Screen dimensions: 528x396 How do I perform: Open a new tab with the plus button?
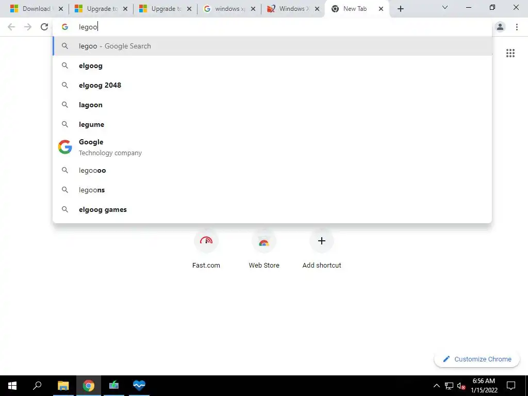(400, 9)
